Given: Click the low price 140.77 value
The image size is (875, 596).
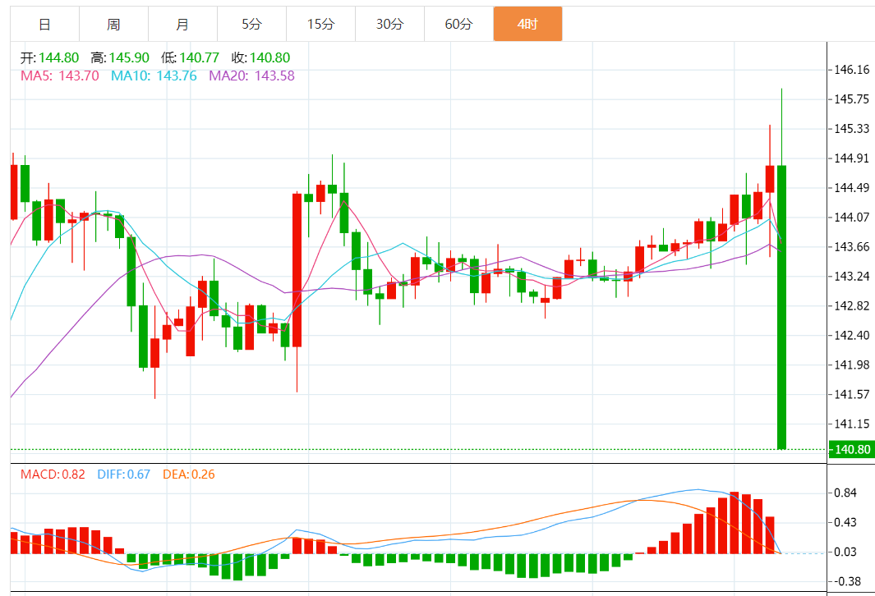Looking at the screenshot, I should (199, 57).
